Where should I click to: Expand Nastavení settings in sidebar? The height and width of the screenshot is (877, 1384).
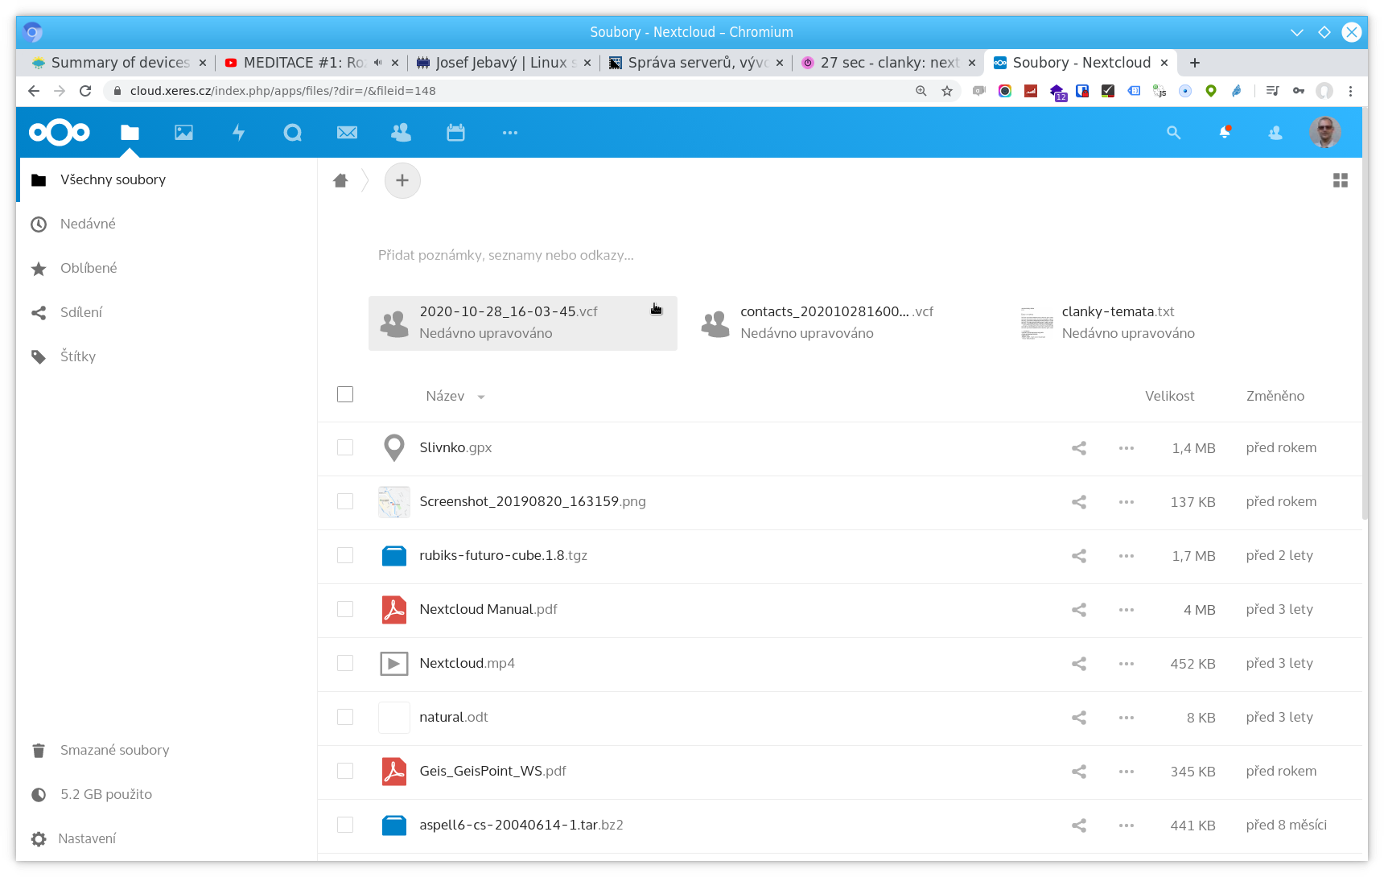[x=167, y=838]
